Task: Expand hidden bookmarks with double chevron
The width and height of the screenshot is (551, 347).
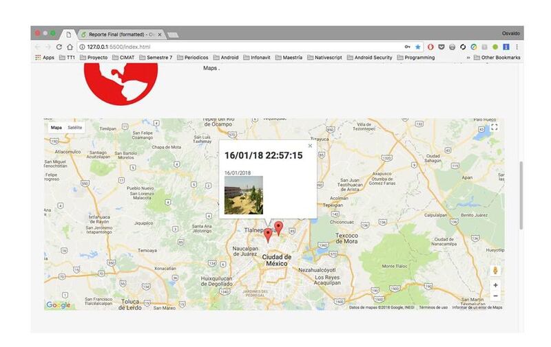Action: coord(468,58)
